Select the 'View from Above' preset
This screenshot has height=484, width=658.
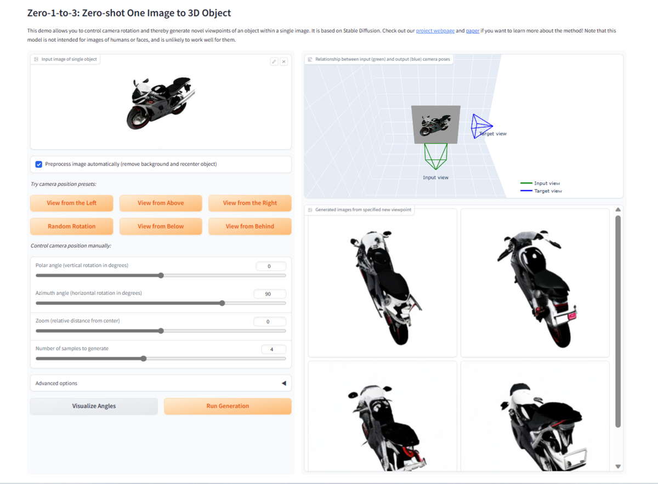[x=161, y=203]
